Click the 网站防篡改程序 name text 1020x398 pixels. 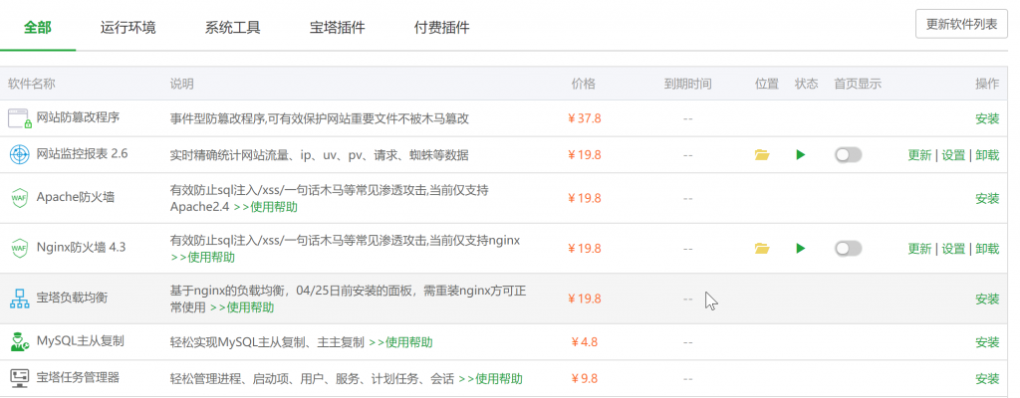tap(78, 117)
